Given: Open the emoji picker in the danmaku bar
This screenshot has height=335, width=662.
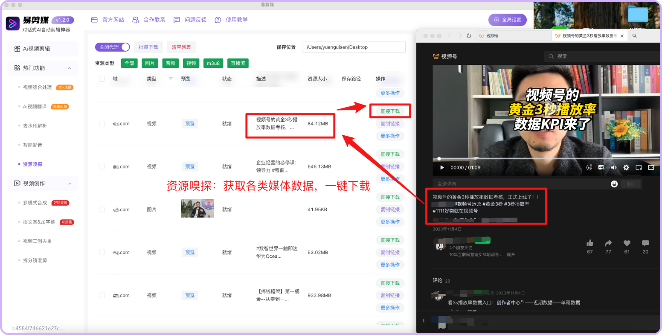Looking at the screenshot, I should pos(614,184).
